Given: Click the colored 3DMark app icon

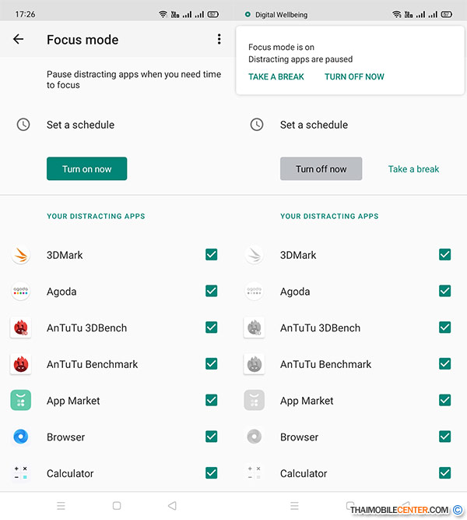Looking at the screenshot, I should 20,255.
